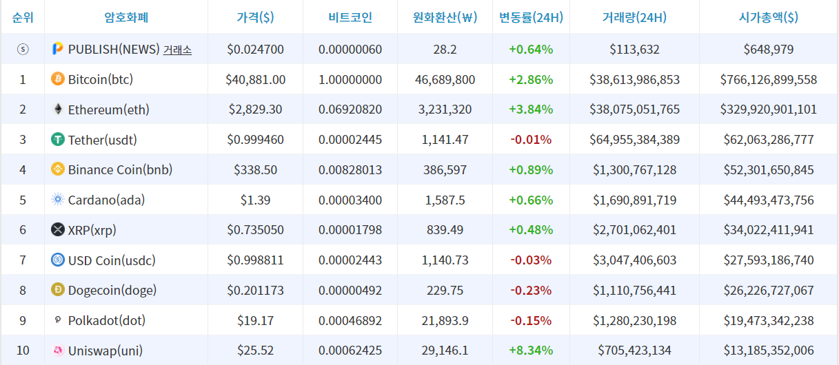Click Polkadot change value -0.15%

click(x=531, y=321)
